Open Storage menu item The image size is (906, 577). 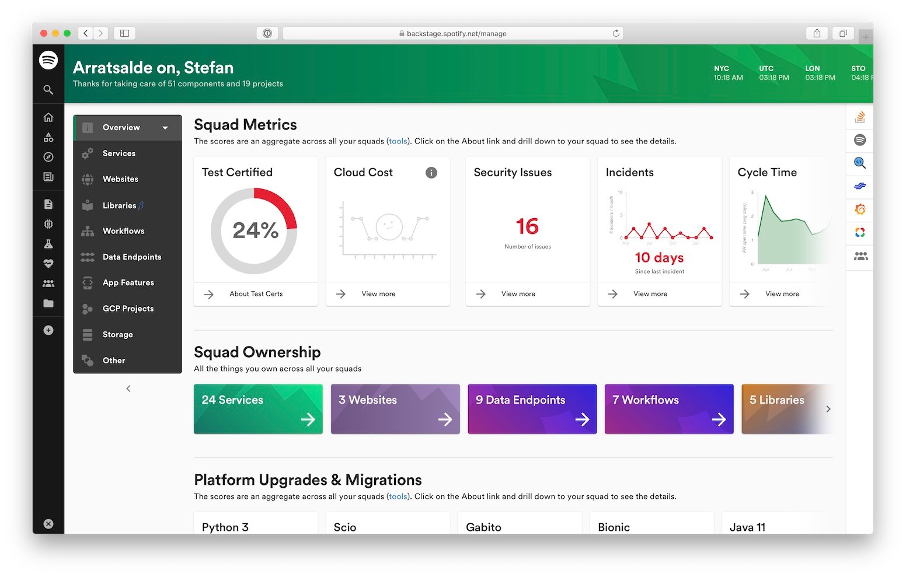coord(127,334)
